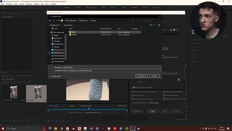This screenshot has width=232, height=131.
Task: Cancel the Save As dialog with Отмена
Action: (x=154, y=76)
